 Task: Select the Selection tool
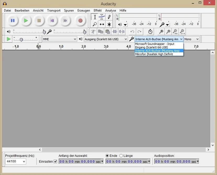94,17
